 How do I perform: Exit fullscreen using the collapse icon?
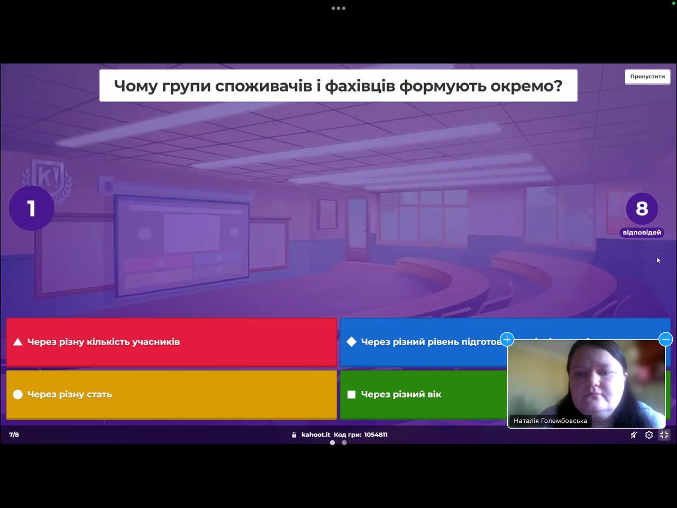(664, 435)
